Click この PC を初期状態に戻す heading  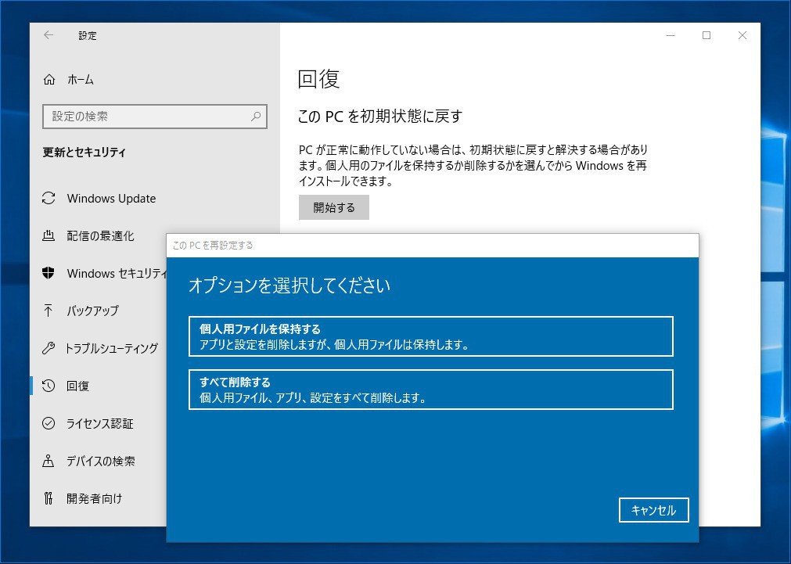pyautogui.click(x=380, y=116)
